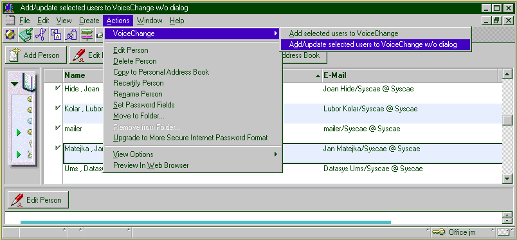This screenshot has width=517, height=240.
Task: Click the Office jm location in status bar
Action: pos(462,232)
